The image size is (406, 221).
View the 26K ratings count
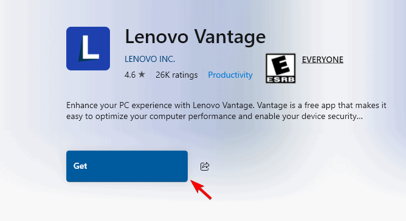177,75
